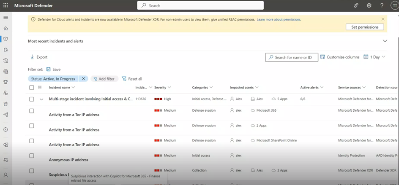Check the Tor IP alert row with Microsoft 365
The image size is (399, 185).
tap(32, 111)
